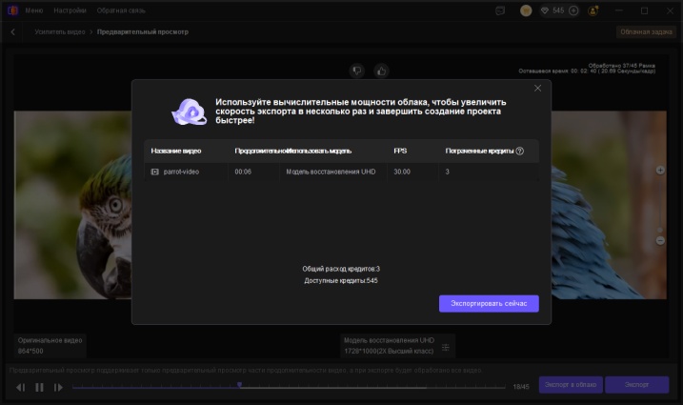Click the timeline playhead marker
The height and width of the screenshot is (405, 683).
pyautogui.click(x=239, y=385)
